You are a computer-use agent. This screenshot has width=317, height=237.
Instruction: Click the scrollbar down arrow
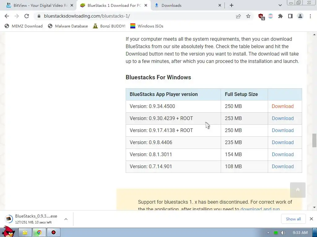314,207
